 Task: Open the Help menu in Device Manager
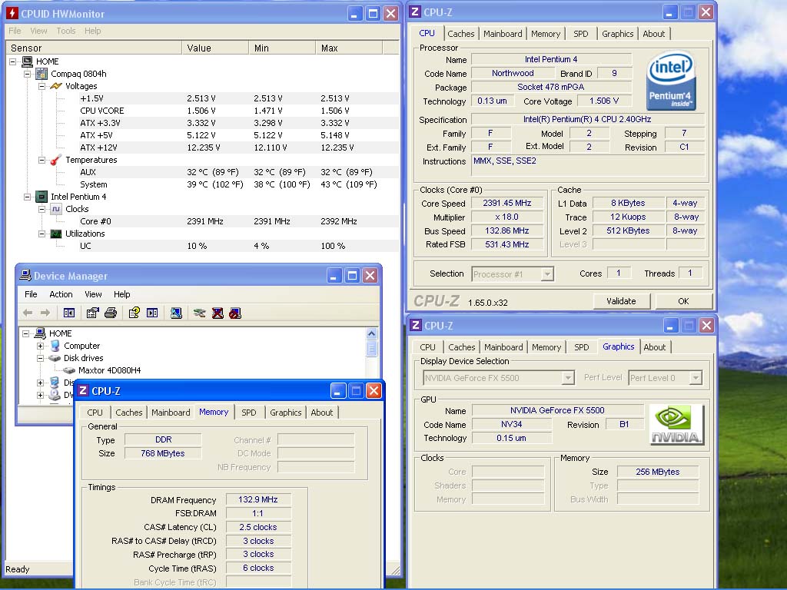coord(122,294)
